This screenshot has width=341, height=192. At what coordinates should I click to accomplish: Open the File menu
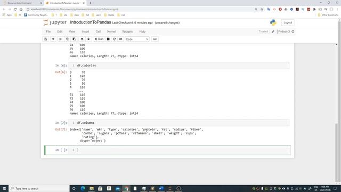click(x=48, y=31)
